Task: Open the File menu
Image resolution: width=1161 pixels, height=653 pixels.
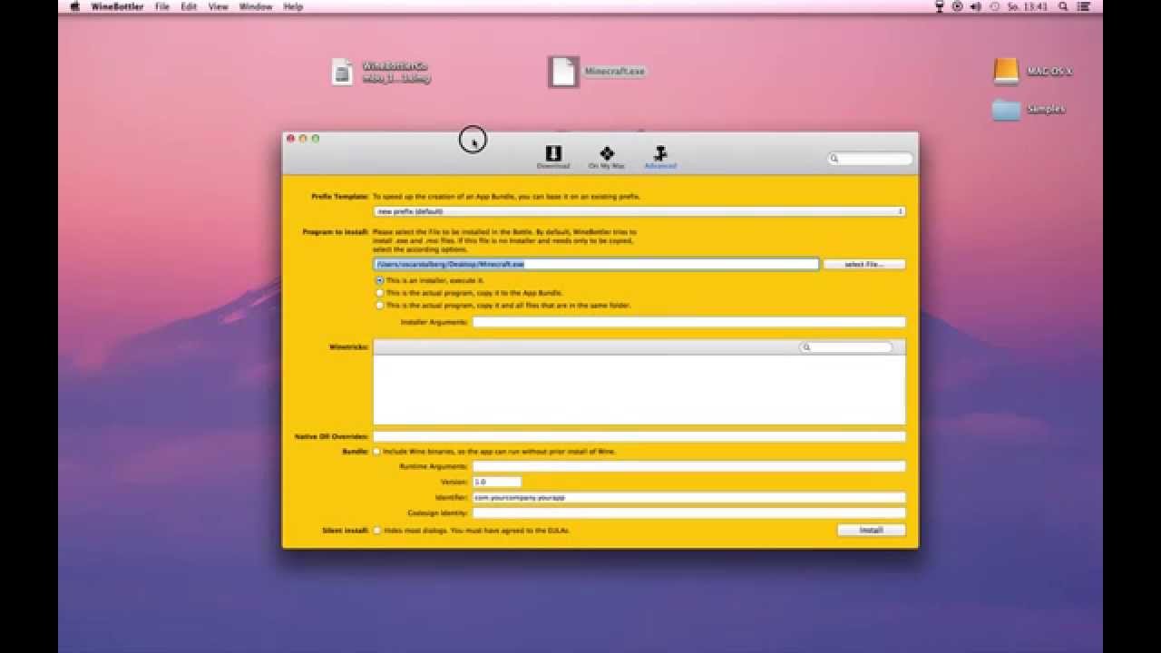Action: (x=162, y=6)
